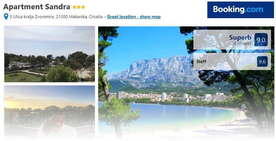Viewport: 276px width, 141px height.
Task: Open the park view thumbnail photo
Action: click(49, 54)
